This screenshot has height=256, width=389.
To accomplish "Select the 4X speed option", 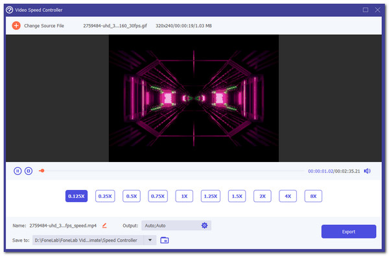I will [288, 196].
